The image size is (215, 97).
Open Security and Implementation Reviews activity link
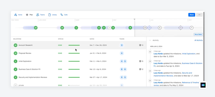click(x=173, y=74)
